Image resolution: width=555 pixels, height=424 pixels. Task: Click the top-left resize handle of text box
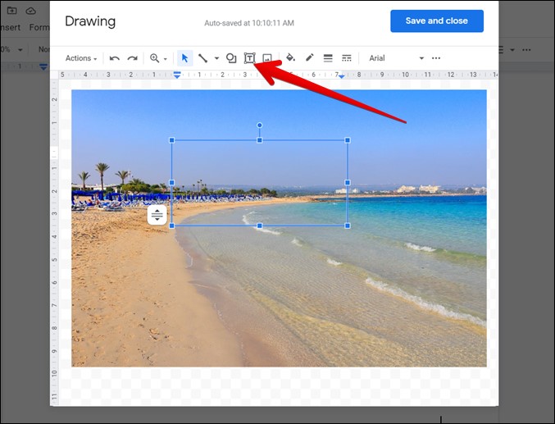click(x=172, y=140)
